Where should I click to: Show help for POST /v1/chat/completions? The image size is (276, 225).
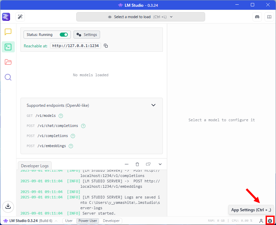coord(83,126)
